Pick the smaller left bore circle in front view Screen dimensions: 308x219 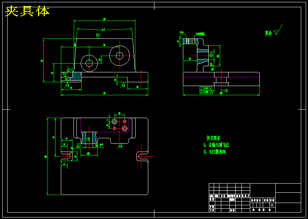pos(89,63)
